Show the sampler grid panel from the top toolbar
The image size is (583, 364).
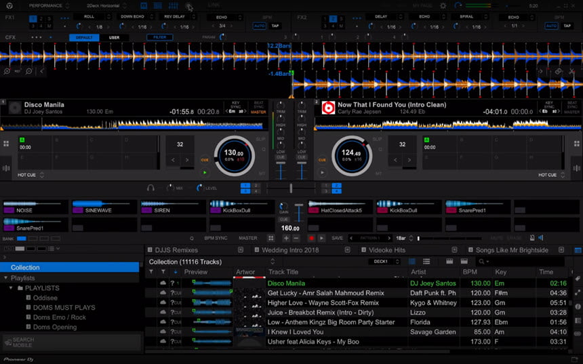[x=158, y=5]
